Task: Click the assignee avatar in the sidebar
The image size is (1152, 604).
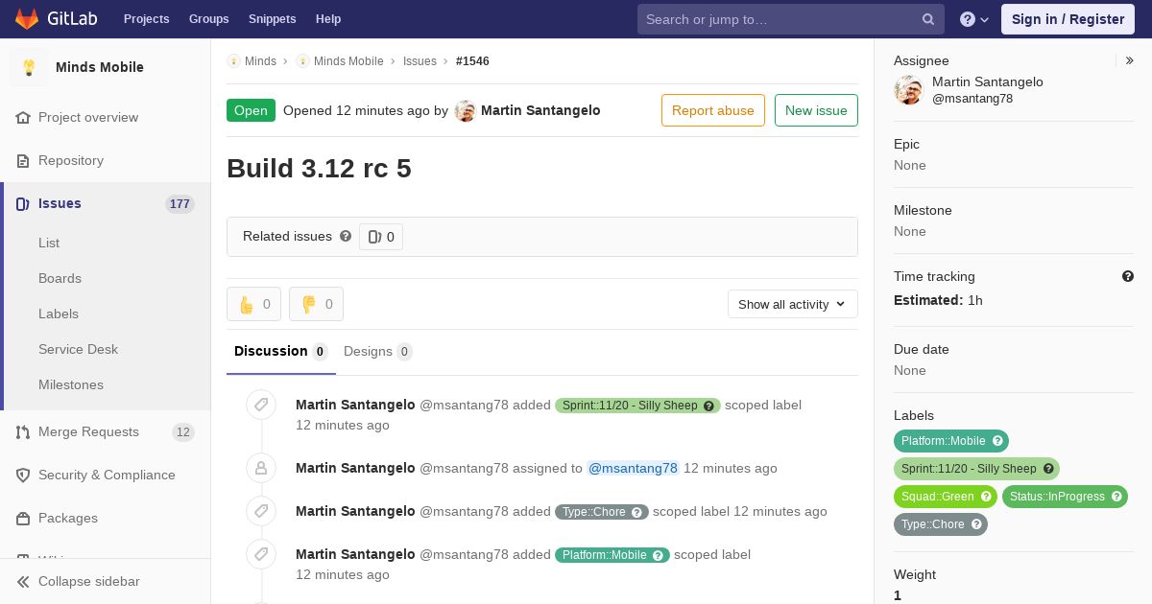Action: (x=908, y=90)
